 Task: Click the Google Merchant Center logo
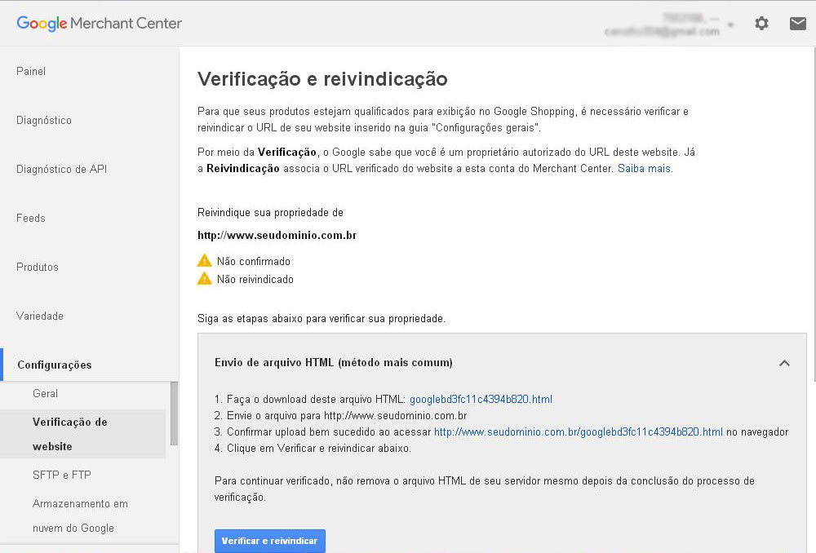(x=99, y=24)
